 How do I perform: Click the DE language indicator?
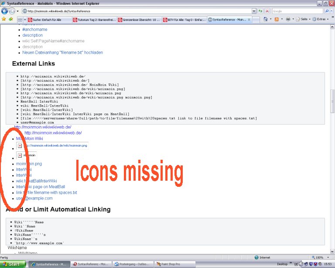pyautogui.click(x=296, y=265)
